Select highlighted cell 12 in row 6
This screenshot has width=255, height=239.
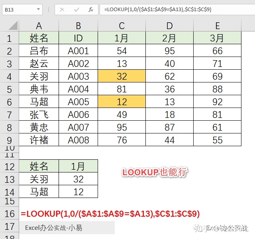point(122,102)
